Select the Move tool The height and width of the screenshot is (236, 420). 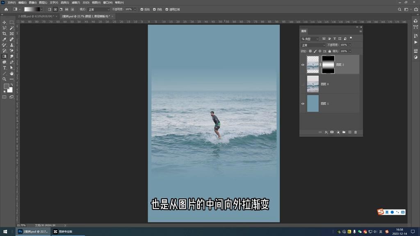[x=5, y=23]
